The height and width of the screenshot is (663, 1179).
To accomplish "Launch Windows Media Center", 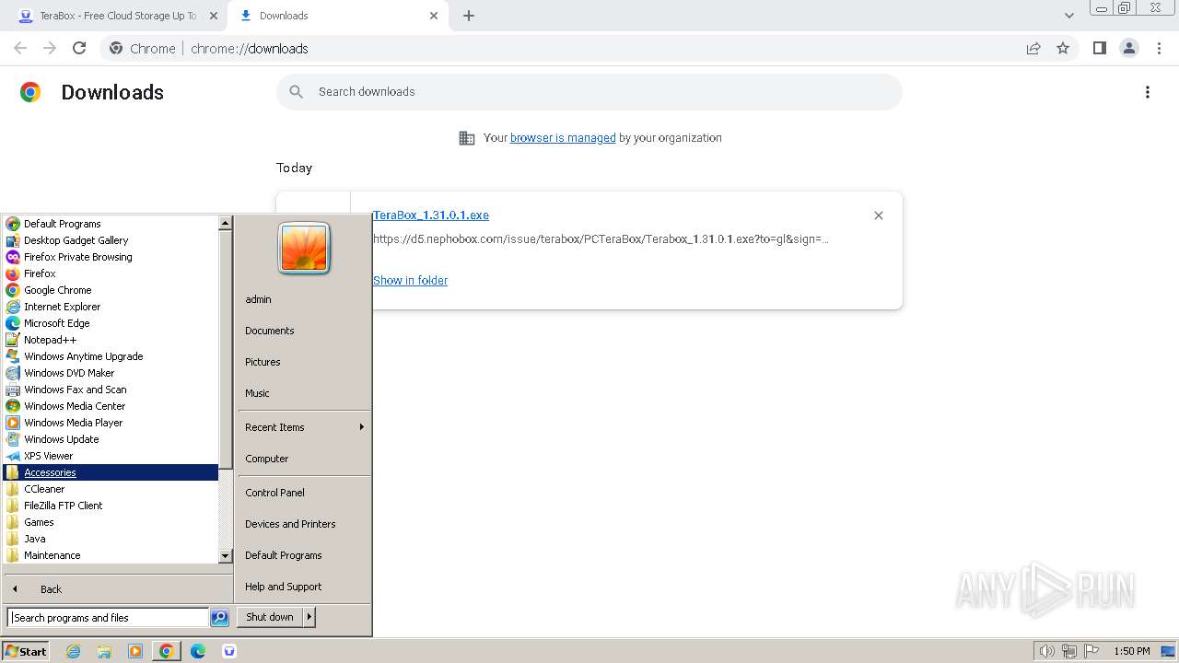I will (x=111, y=406).
